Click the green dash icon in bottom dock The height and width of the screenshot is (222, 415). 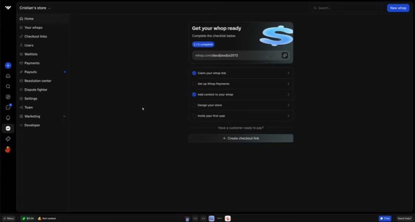point(219,218)
